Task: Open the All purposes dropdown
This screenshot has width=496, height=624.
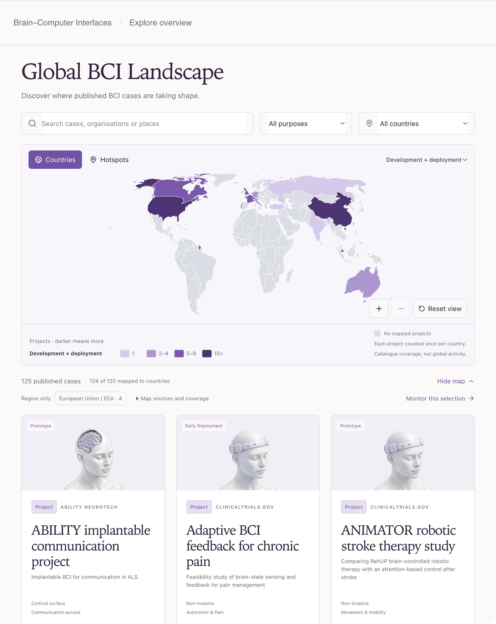Action: (x=306, y=123)
